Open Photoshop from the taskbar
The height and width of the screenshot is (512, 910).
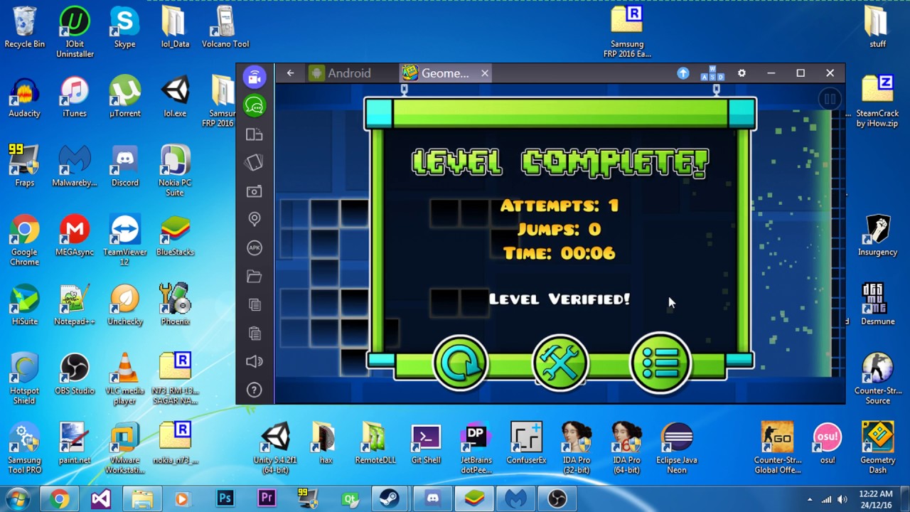click(225, 499)
